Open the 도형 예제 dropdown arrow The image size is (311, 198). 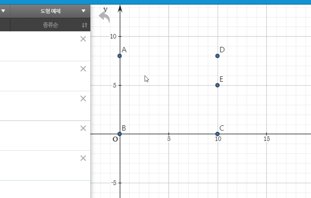(84, 11)
